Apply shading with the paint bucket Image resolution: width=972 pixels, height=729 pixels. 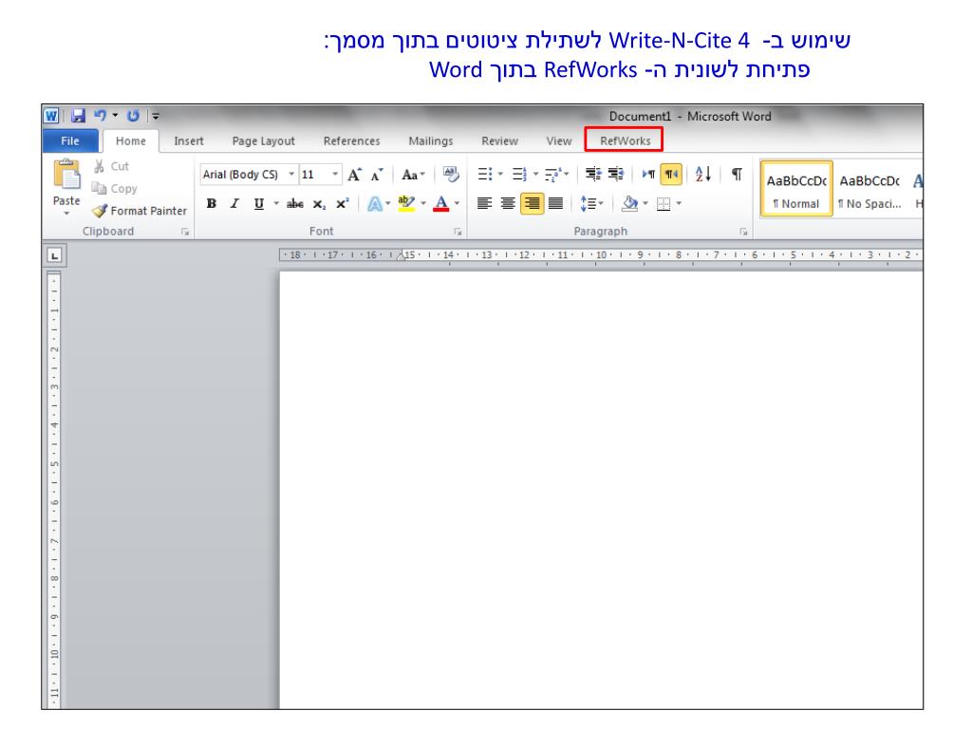coord(630,203)
